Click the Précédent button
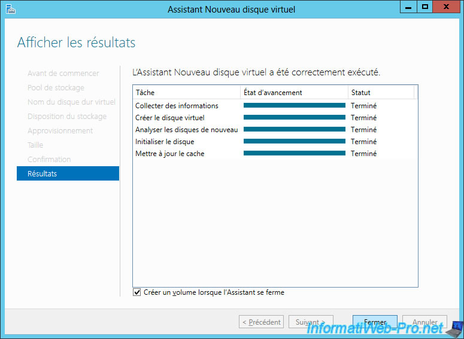464x339 pixels. click(261, 322)
